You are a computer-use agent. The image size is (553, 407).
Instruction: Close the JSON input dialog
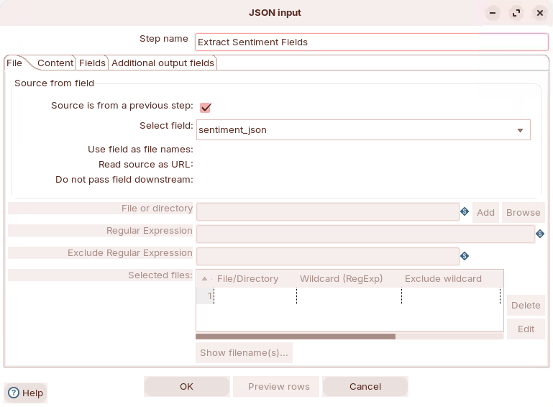(x=539, y=13)
